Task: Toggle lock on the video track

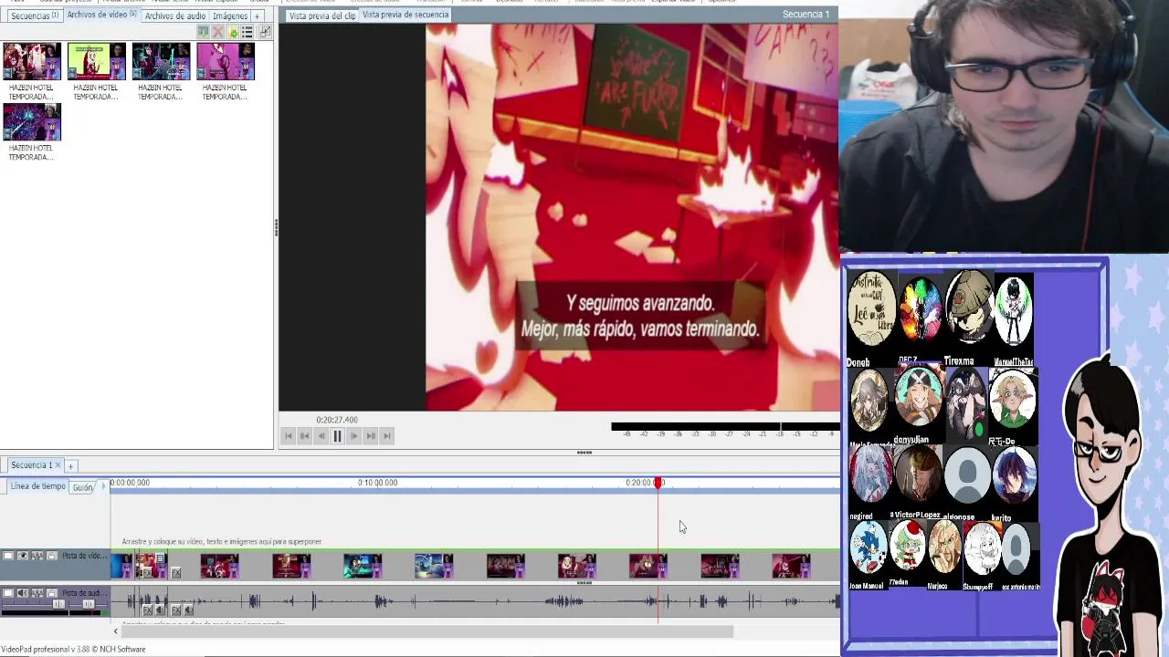Action: (x=52, y=556)
